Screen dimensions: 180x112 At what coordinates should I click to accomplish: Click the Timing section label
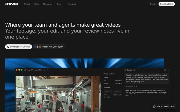pos(106,78)
